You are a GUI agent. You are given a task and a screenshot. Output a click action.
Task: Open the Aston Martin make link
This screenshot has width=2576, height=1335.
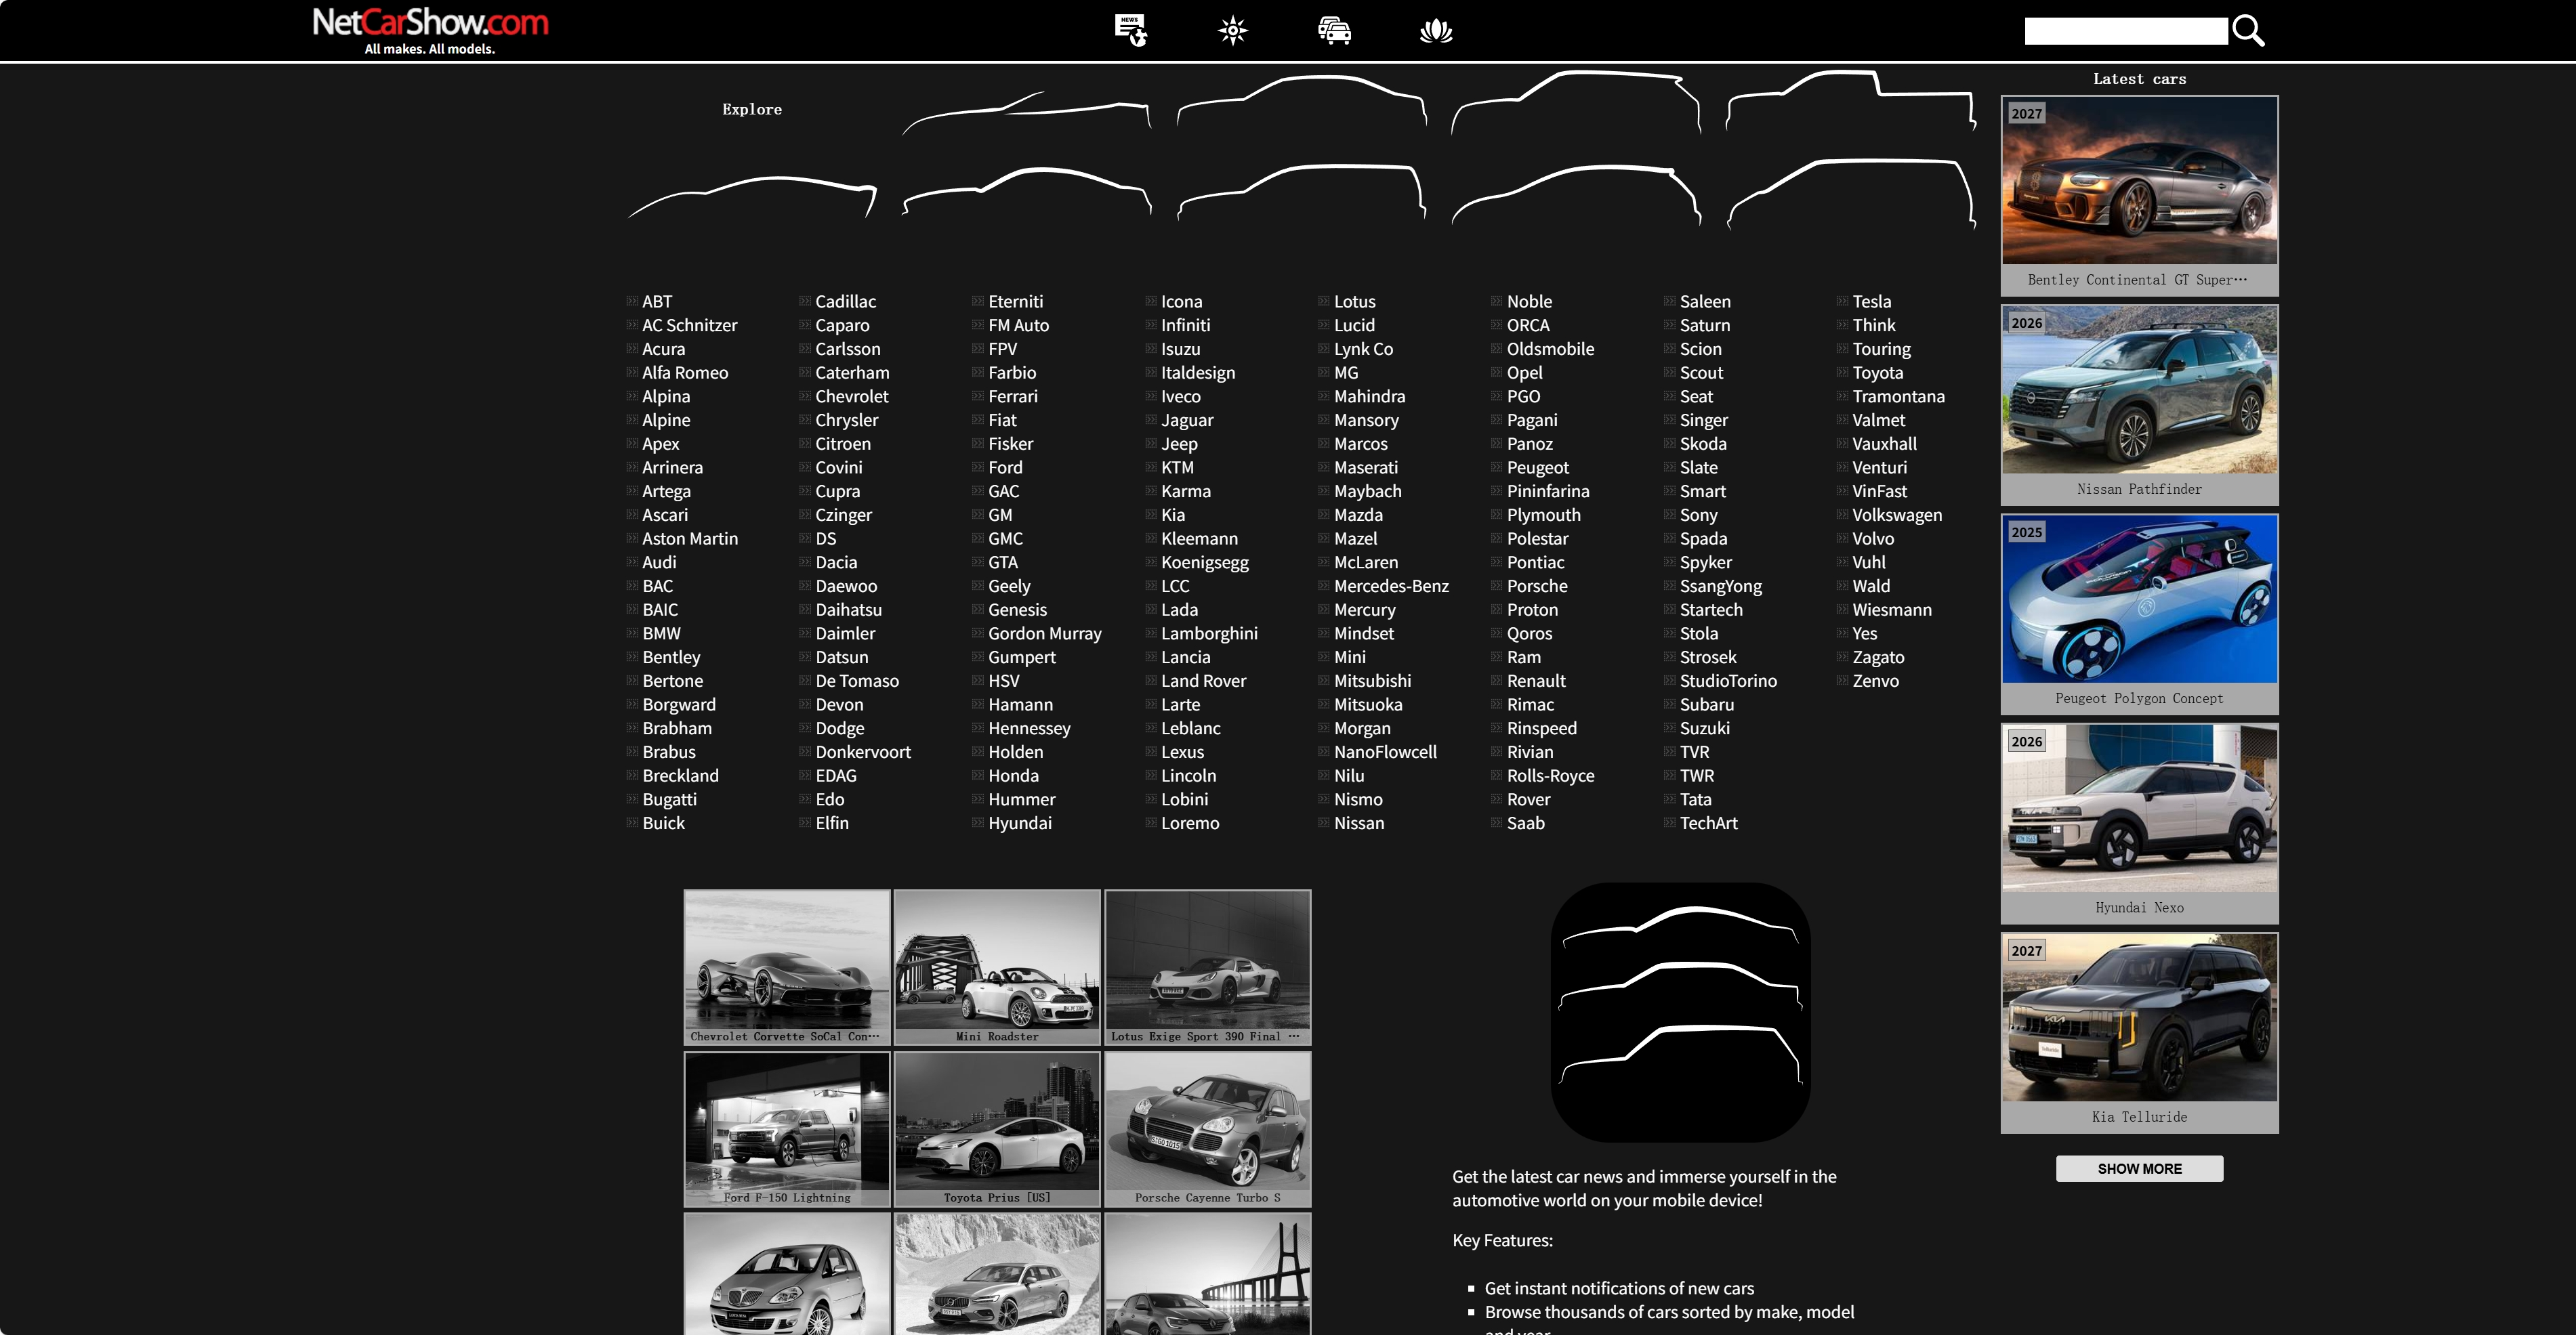click(x=690, y=539)
